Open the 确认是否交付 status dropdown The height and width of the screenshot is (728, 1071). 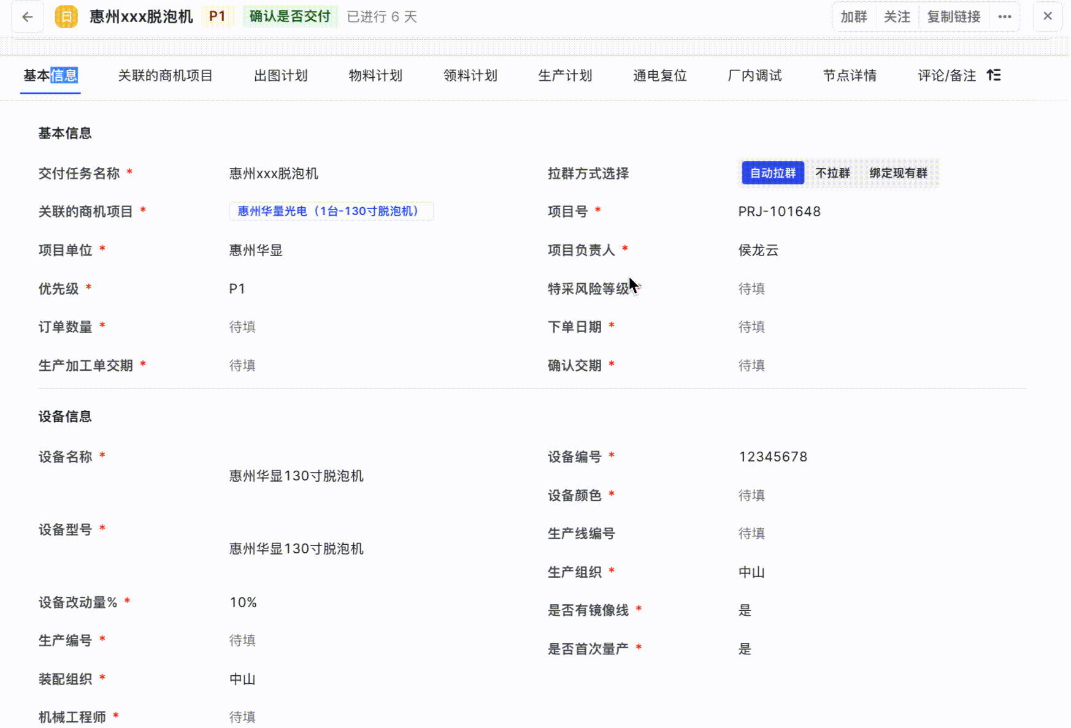pos(290,17)
